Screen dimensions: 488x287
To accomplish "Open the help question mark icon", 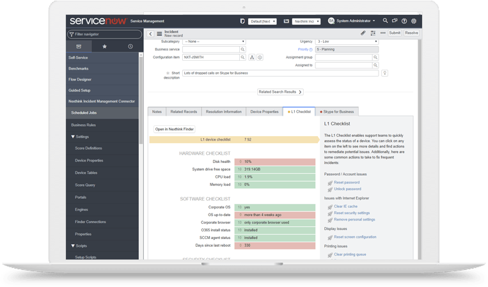I will pyautogui.click(x=404, y=21).
